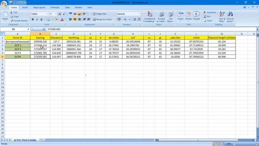Click the Insert Worksheet tab button
This screenshot has width=259, height=146.
tap(41, 140)
